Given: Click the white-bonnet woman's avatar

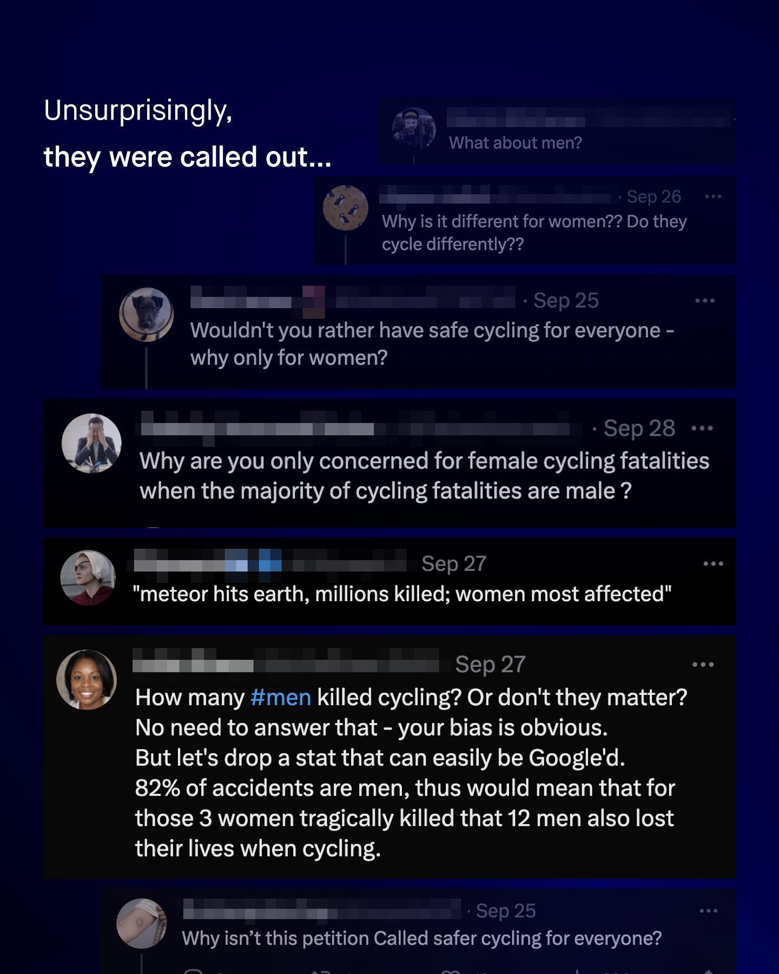Looking at the screenshot, I should point(88,578).
